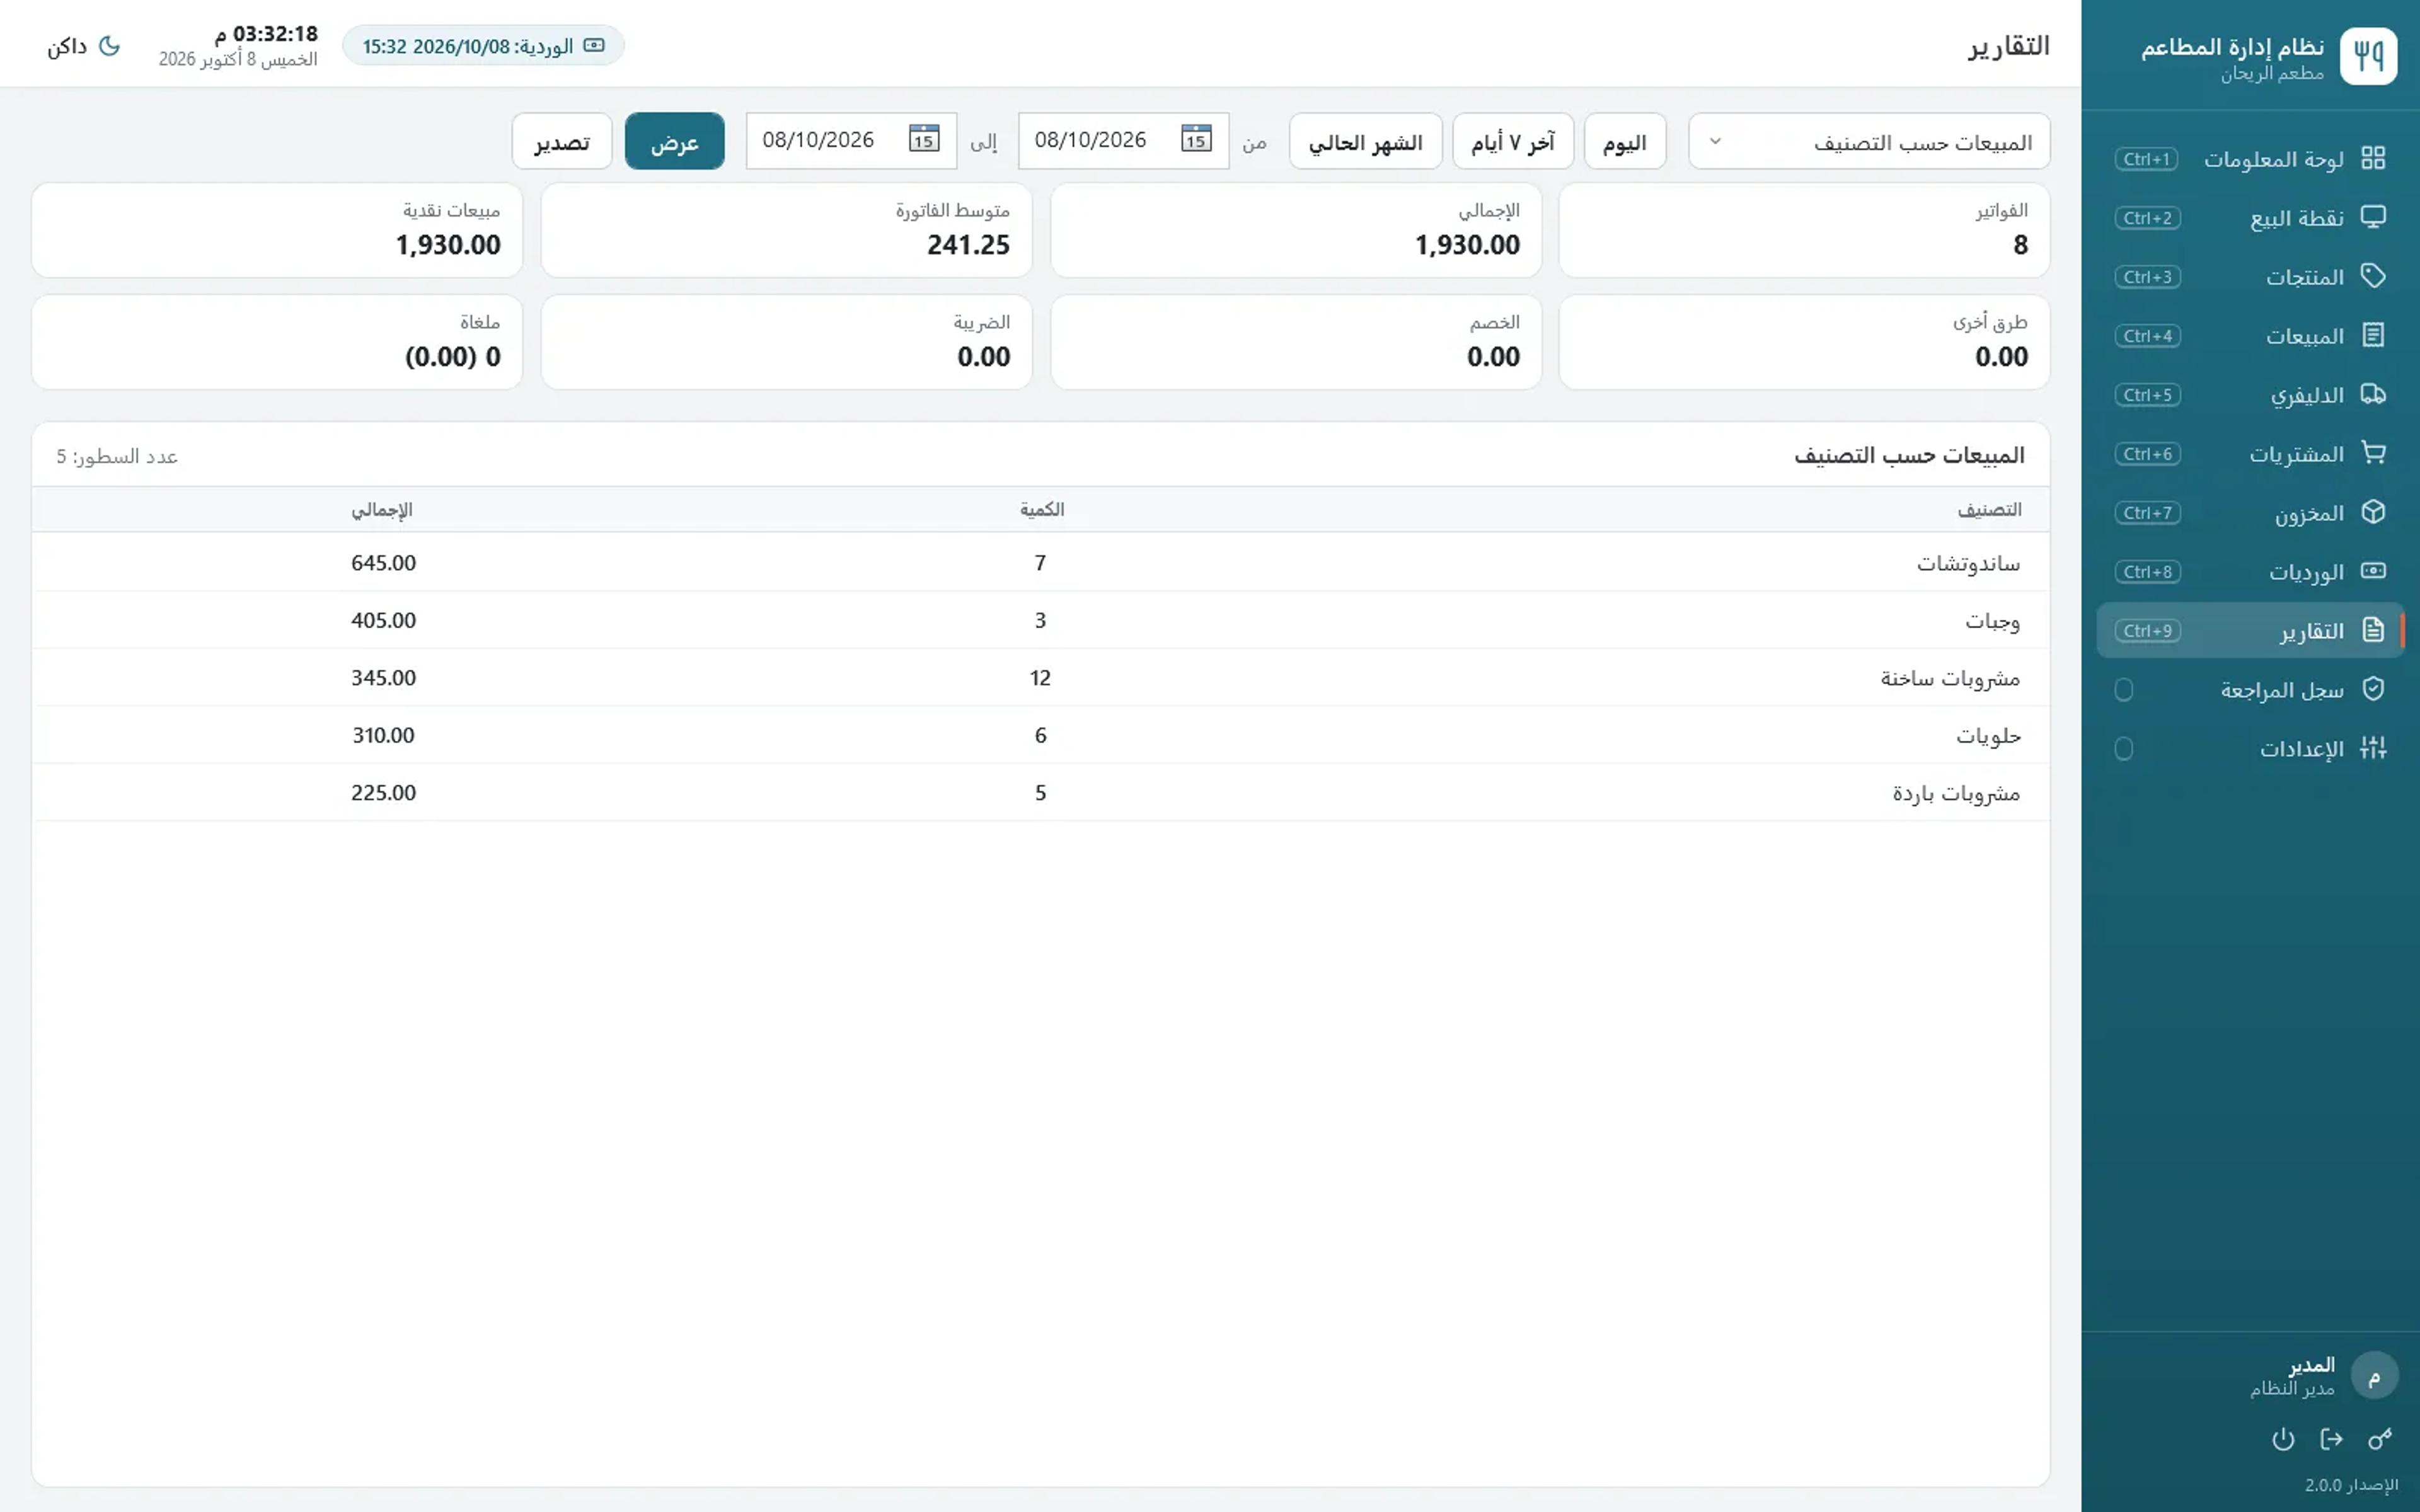Click the متوسط الفاتورة summary card
2420x1512 pixels.
pyautogui.click(x=786, y=230)
